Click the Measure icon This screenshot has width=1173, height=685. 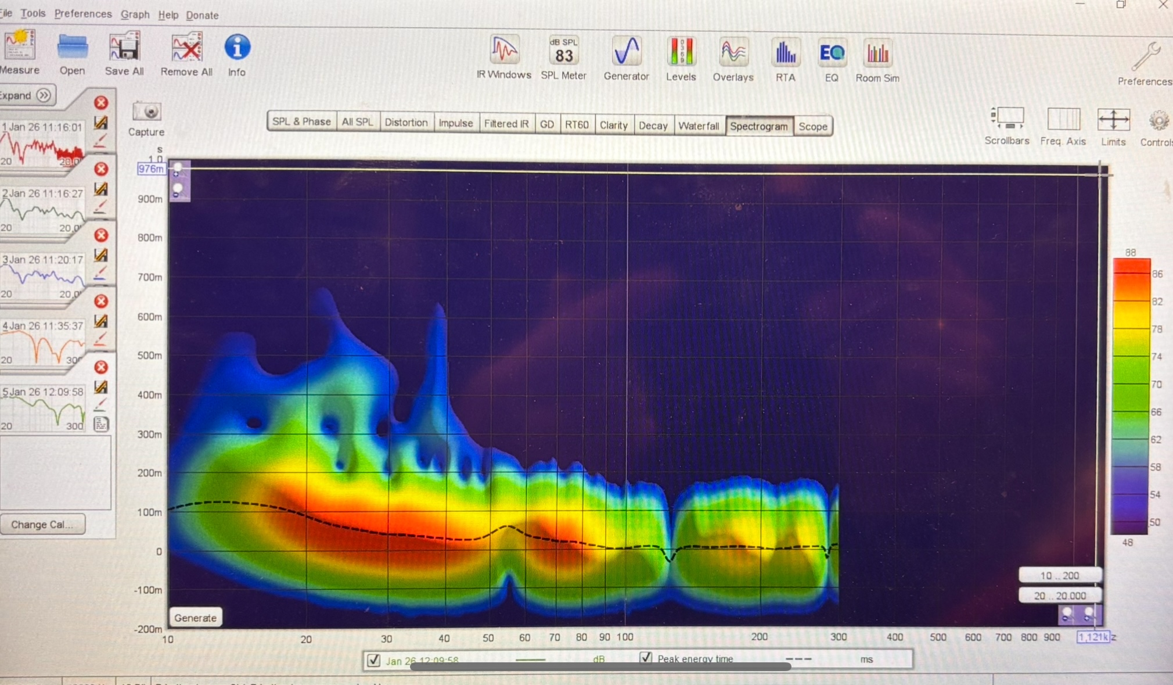(x=19, y=45)
